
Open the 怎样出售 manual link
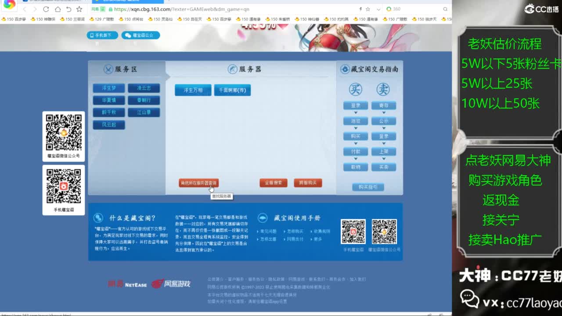(268, 239)
